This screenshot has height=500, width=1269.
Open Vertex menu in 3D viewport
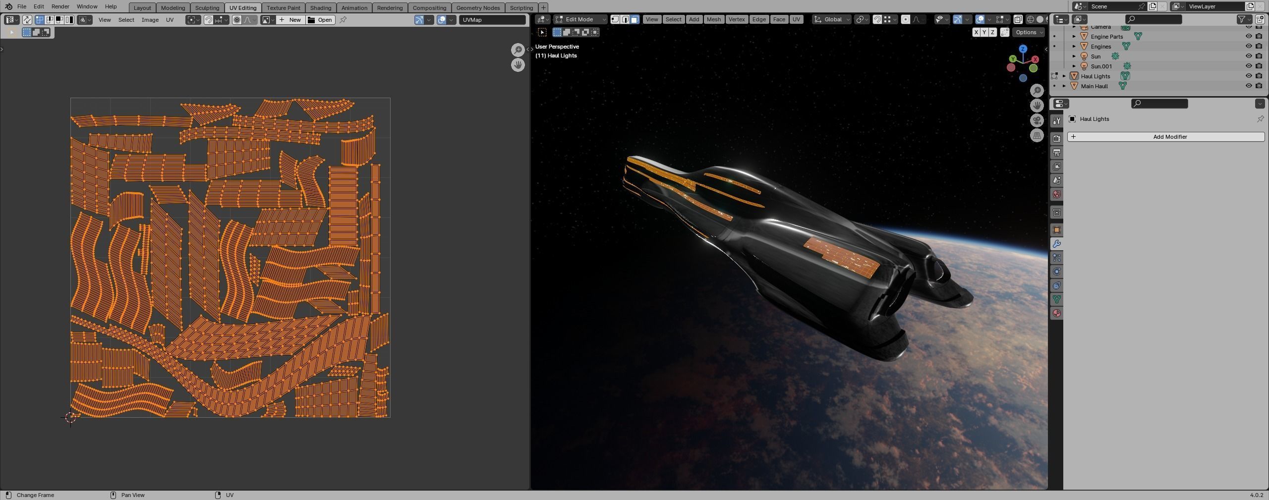tap(737, 19)
